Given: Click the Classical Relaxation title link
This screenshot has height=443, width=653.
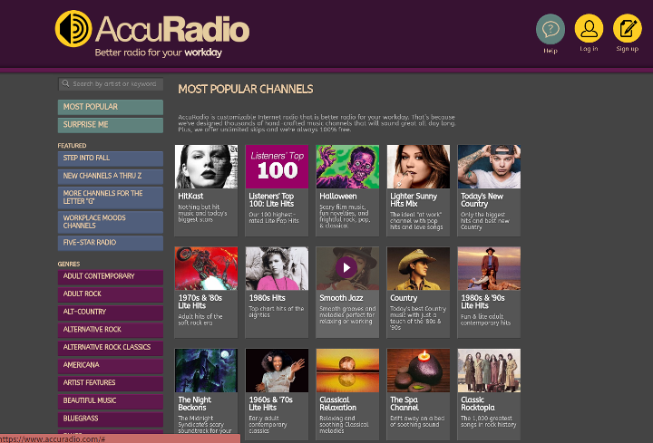Looking at the screenshot, I should pyautogui.click(x=337, y=403).
